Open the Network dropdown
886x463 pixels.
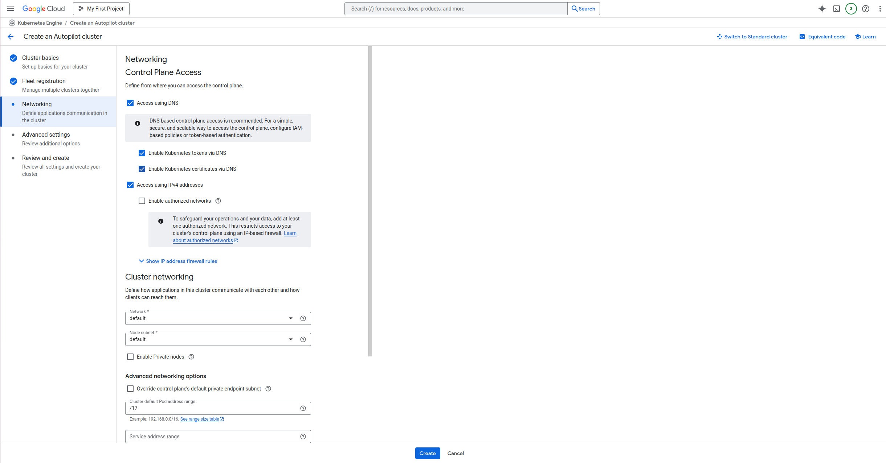pyautogui.click(x=211, y=318)
